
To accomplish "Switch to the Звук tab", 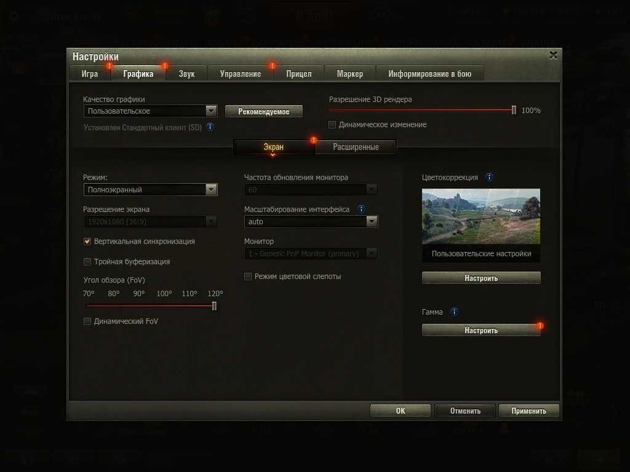I will pyautogui.click(x=187, y=74).
